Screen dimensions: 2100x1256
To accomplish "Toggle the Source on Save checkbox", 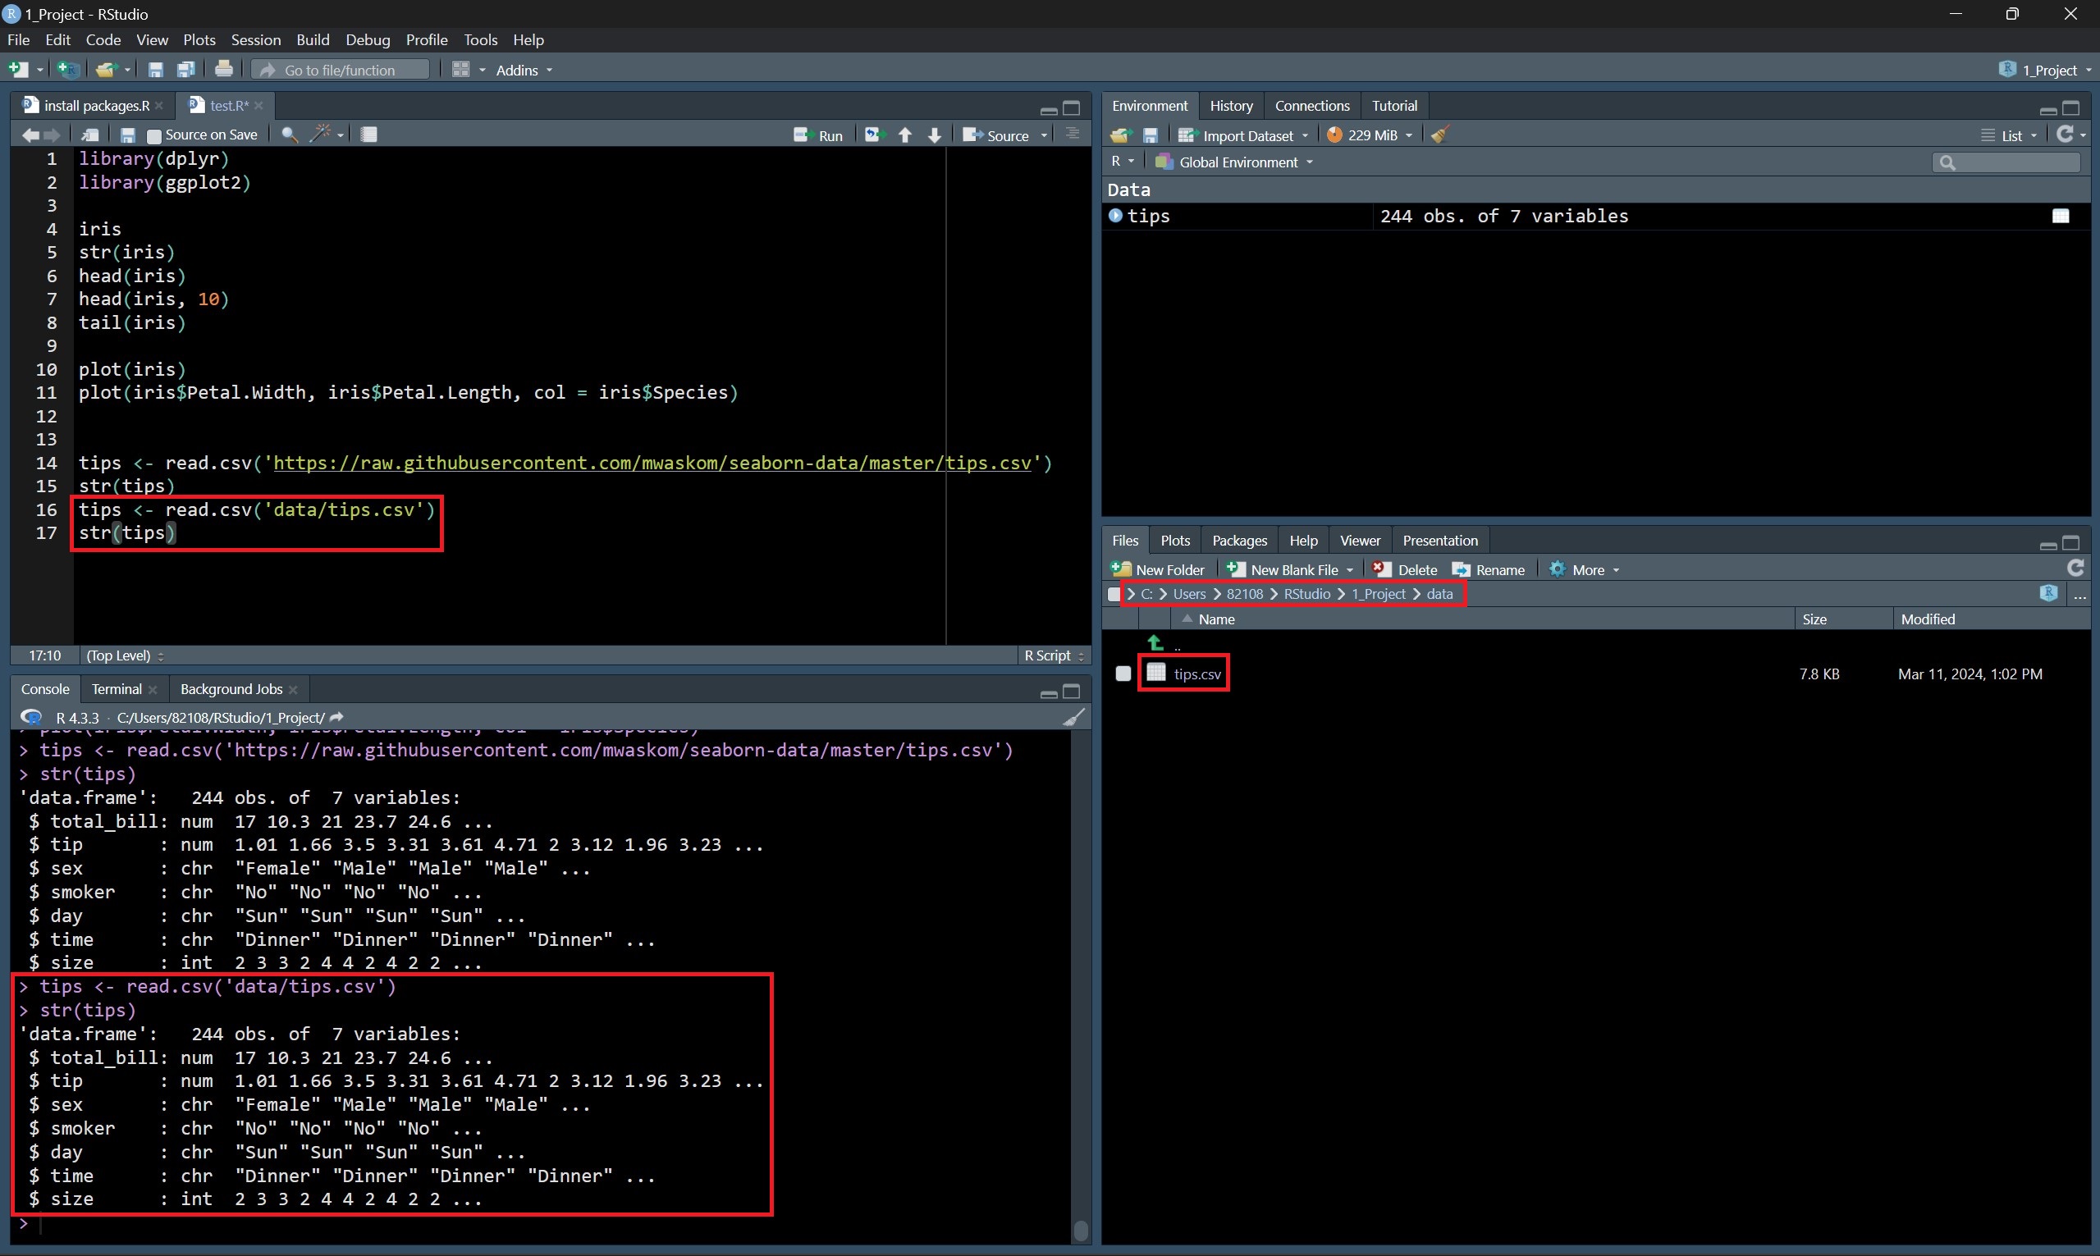I will pos(154,135).
